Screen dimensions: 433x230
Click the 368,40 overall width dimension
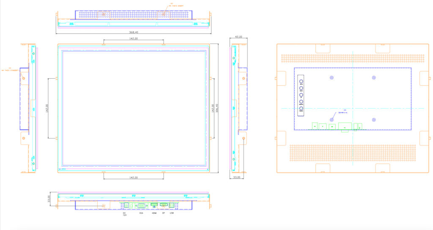pos(133,33)
